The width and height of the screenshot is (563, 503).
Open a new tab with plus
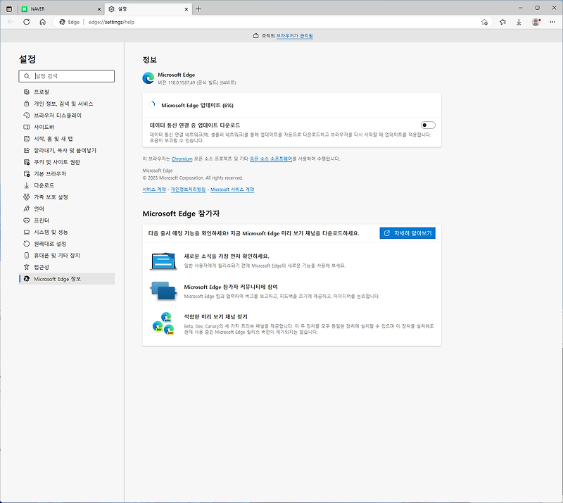tap(198, 9)
